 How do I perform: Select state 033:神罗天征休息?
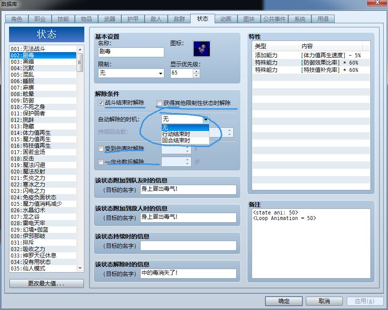pyautogui.click(x=43, y=255)
